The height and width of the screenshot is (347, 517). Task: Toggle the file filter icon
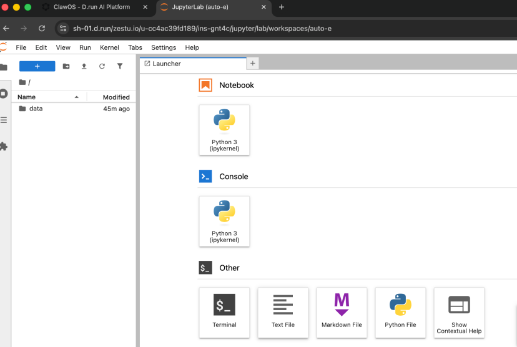pyautogui.click(x=120, y=66)
